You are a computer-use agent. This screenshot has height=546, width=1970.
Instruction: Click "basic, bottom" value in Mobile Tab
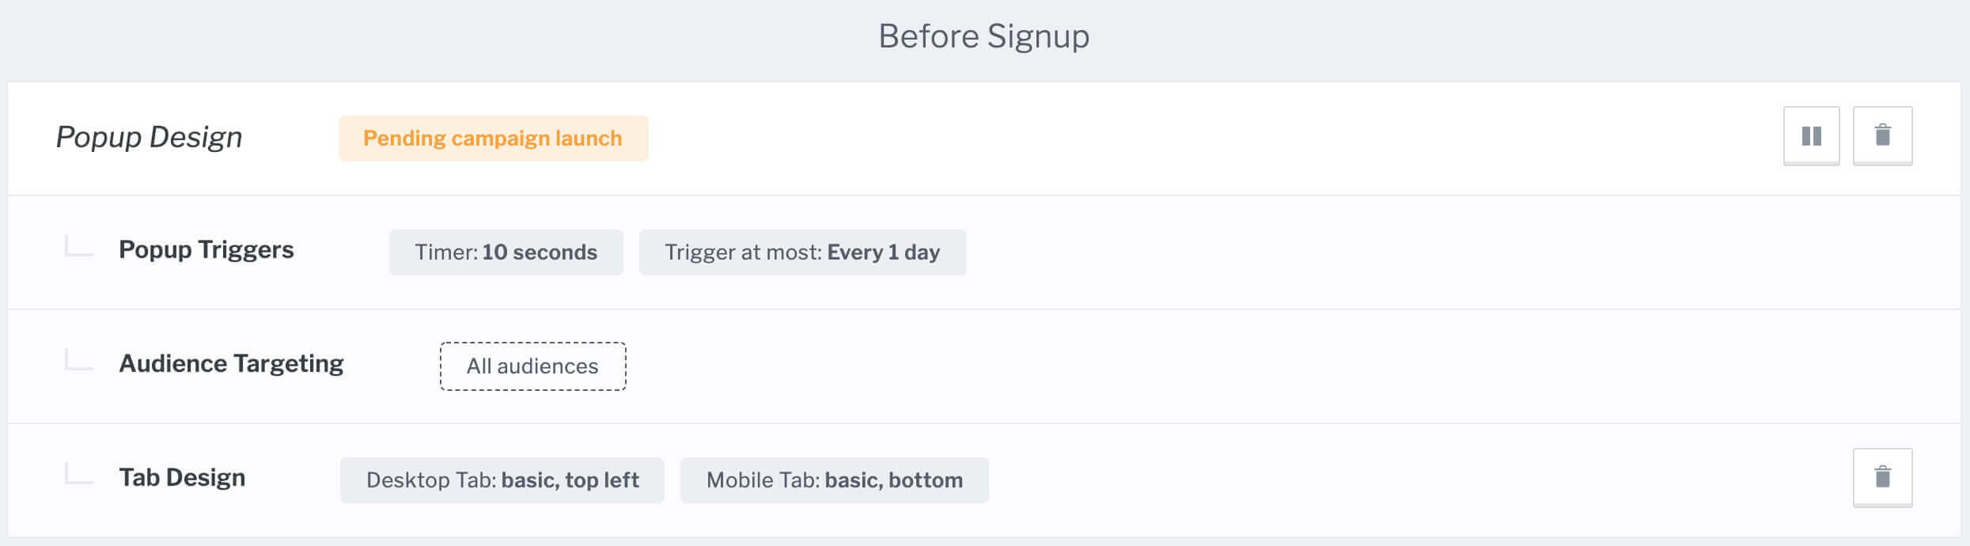click(893, 480)
